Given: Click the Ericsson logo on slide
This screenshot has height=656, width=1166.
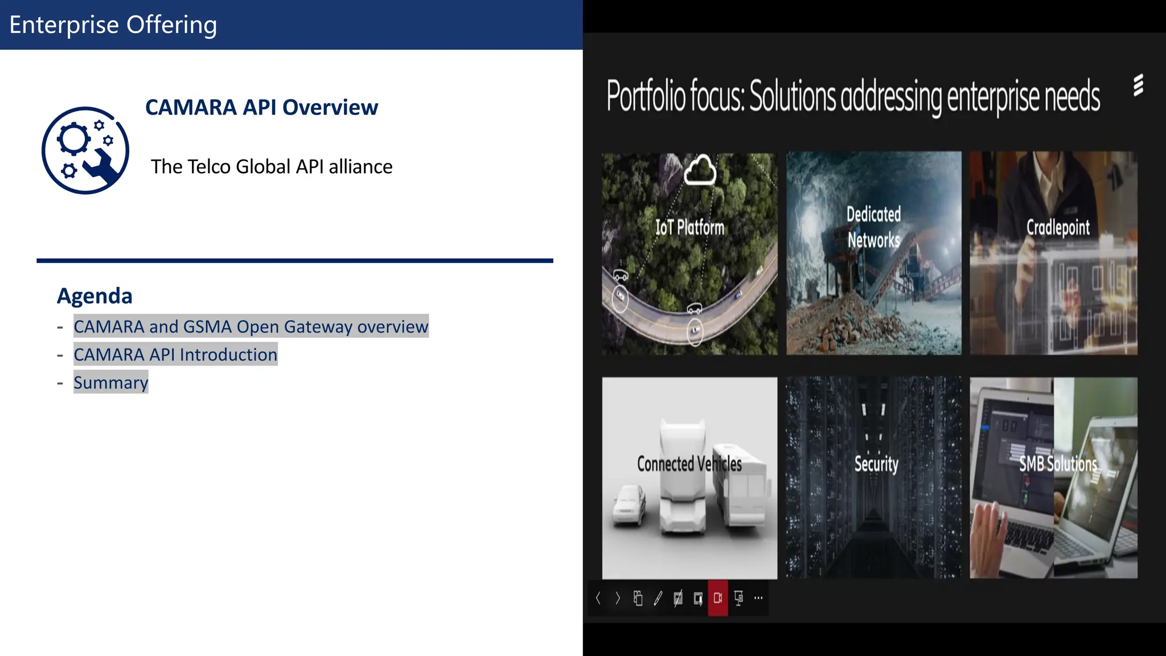Looking at the screenshot, I should [1138, 85].
